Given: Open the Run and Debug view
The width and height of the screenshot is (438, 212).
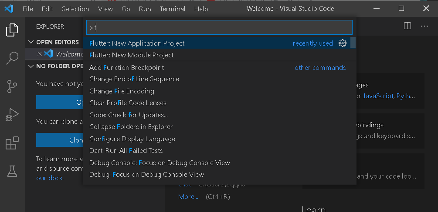Looking at the screenshot, I should (x=12, y=115).
